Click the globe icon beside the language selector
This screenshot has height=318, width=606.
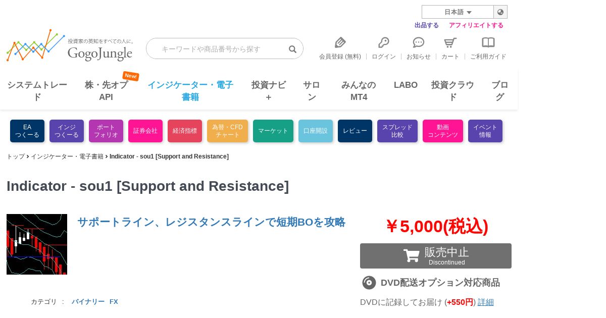[500, 12]
